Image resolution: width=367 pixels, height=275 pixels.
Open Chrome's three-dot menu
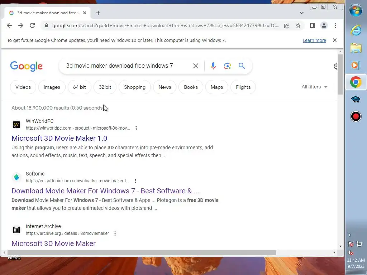(335, 25)
